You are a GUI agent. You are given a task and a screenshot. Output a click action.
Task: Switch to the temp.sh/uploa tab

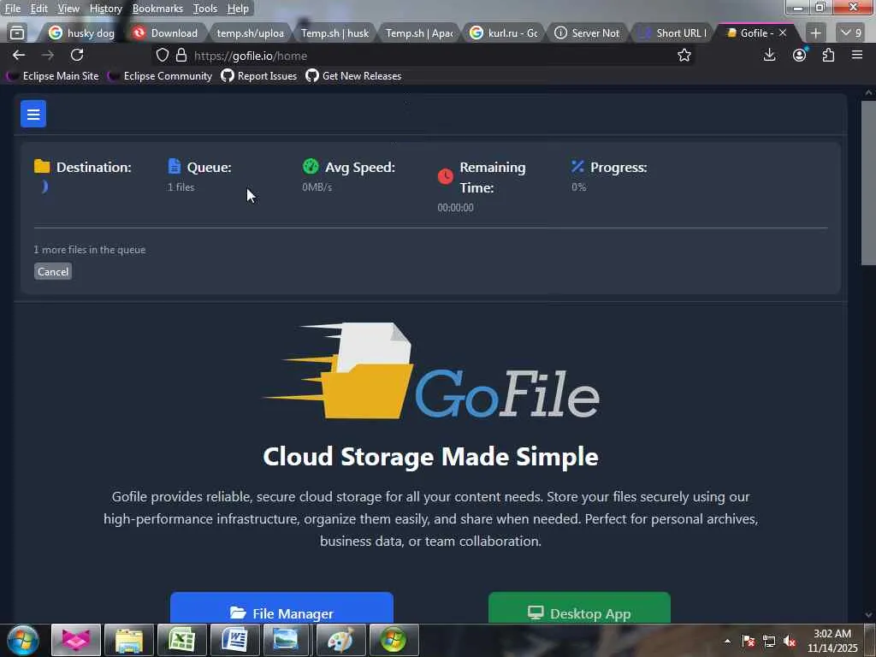coord(250,33)
